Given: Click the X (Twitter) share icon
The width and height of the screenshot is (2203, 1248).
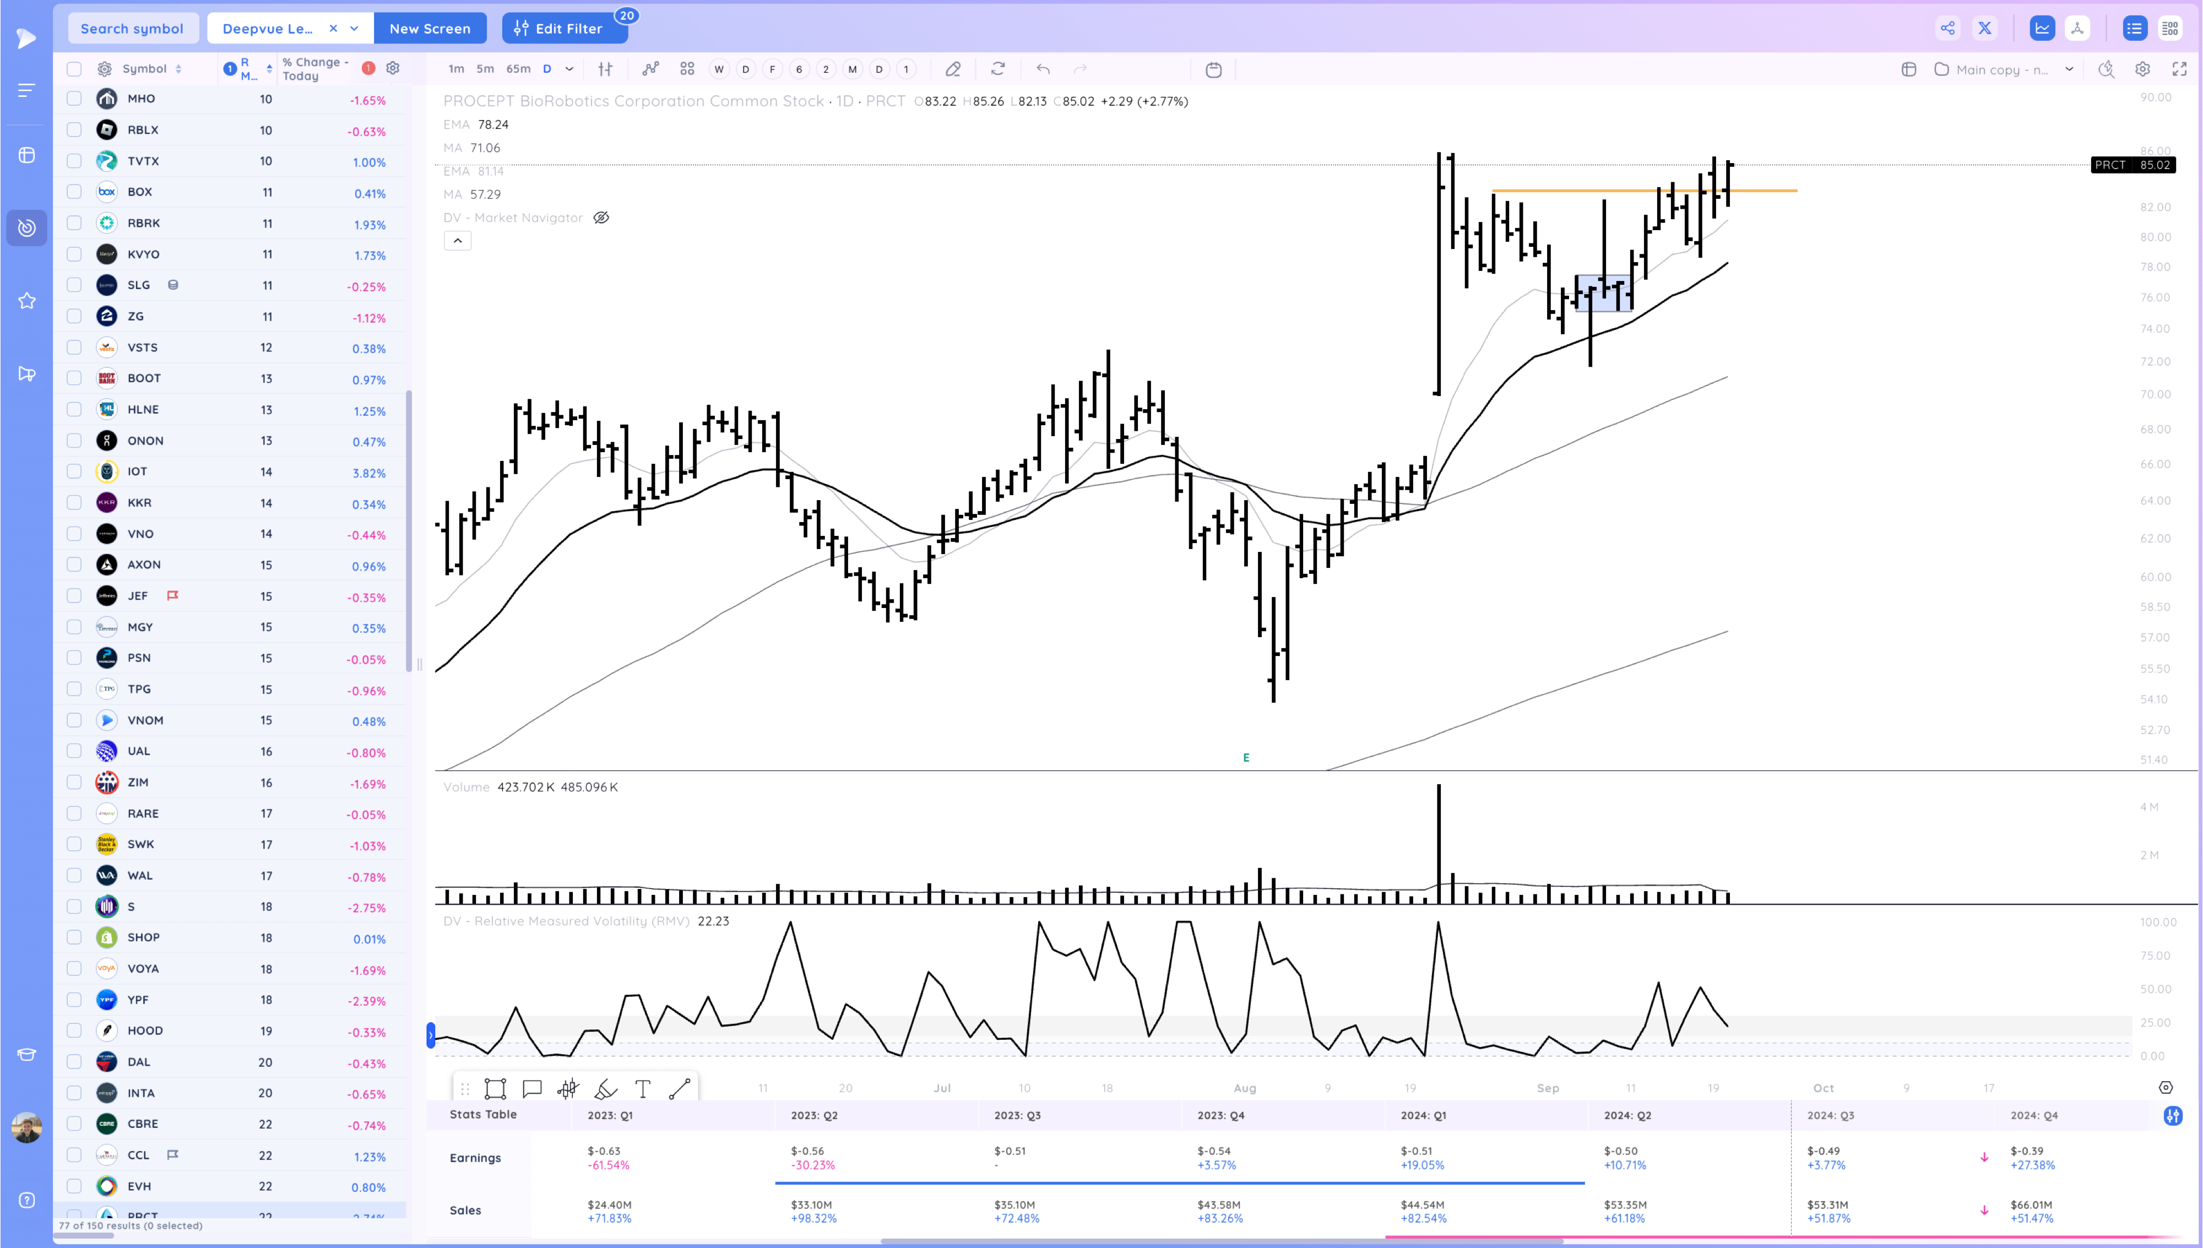Looking at the screenshot, I should click(x=1984, y=28).
